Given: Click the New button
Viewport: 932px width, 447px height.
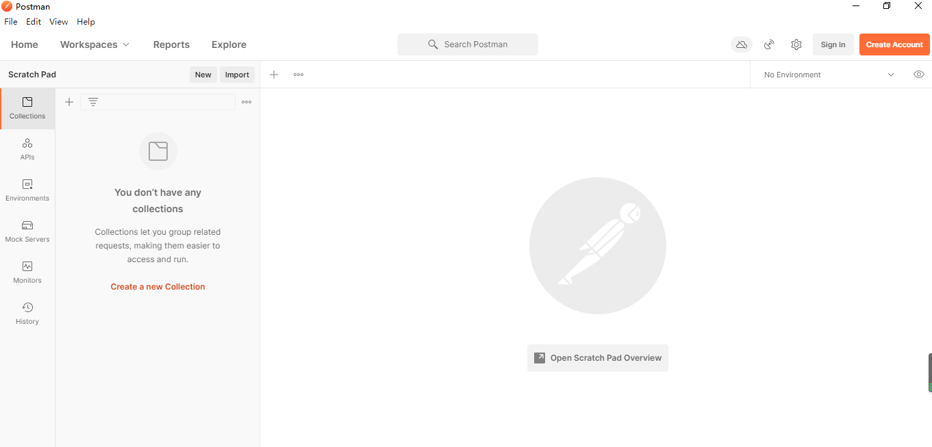Looking at the screenshot, I should point(203,75).
